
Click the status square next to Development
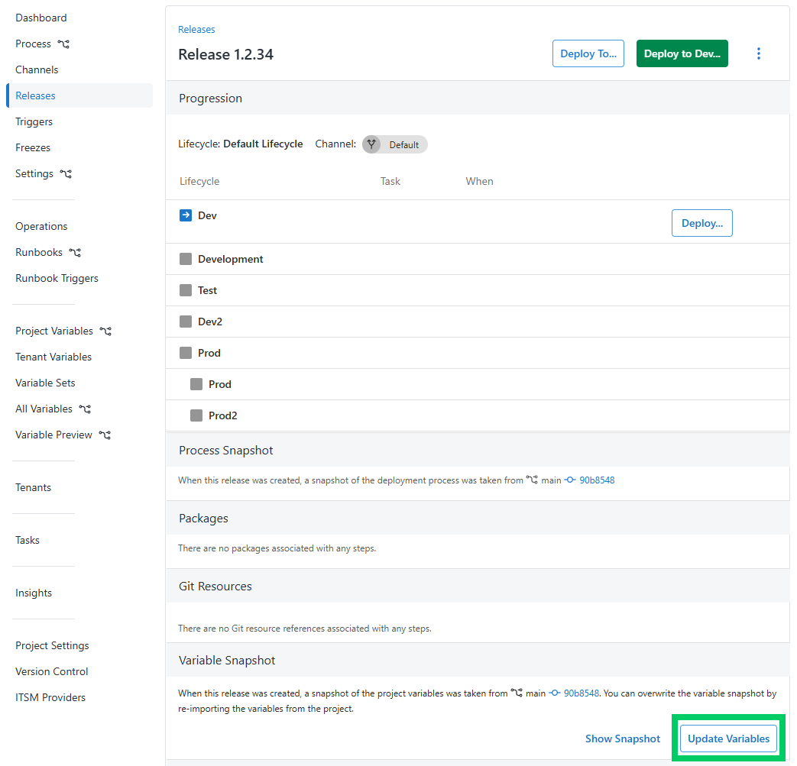(185, 258)
